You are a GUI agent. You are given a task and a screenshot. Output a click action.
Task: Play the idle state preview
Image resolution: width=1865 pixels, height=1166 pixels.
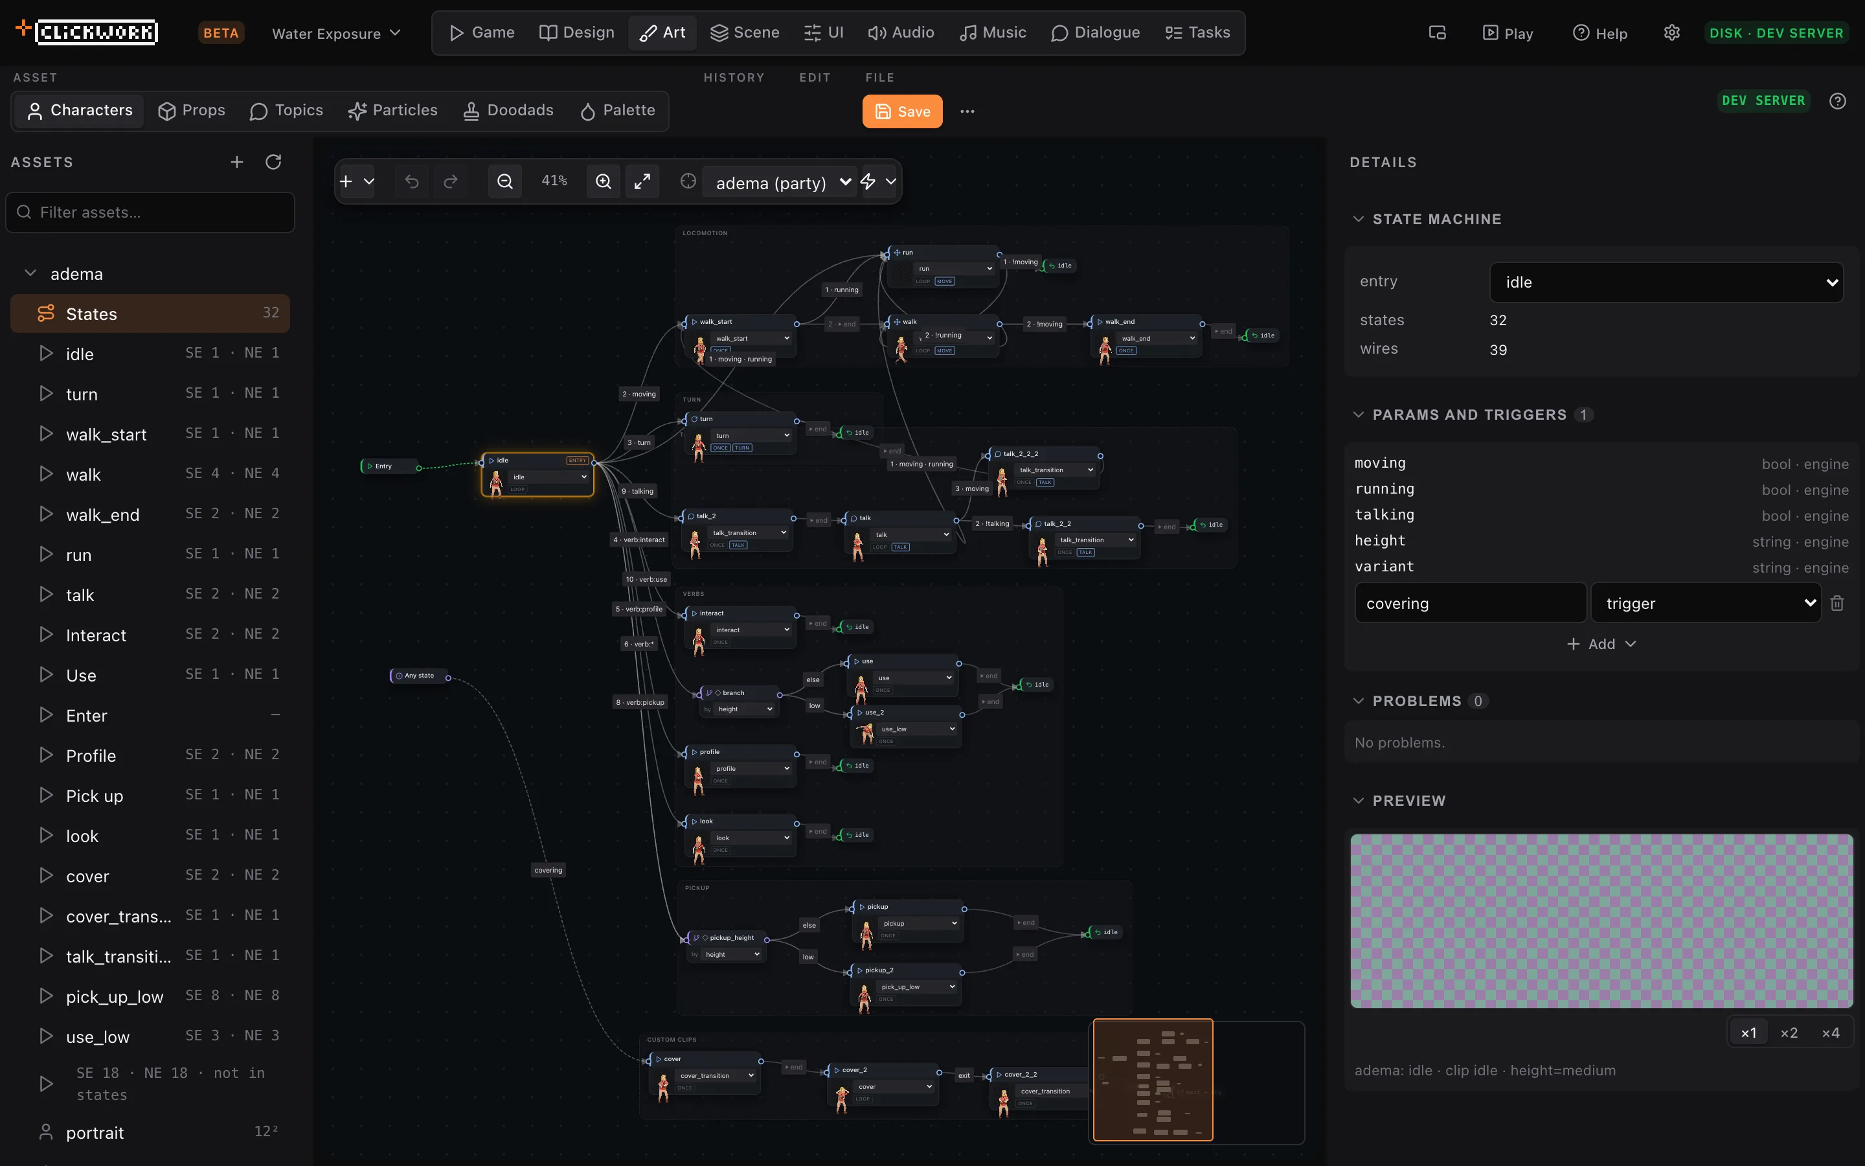point(46,353)
